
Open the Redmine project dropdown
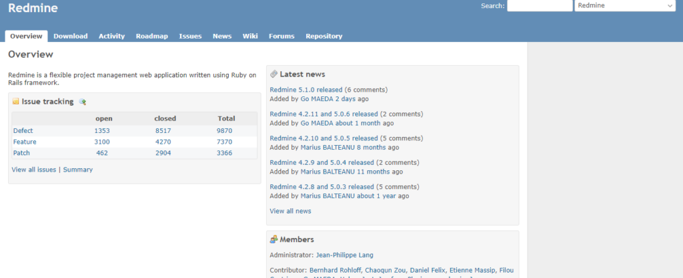click(625, 5)
